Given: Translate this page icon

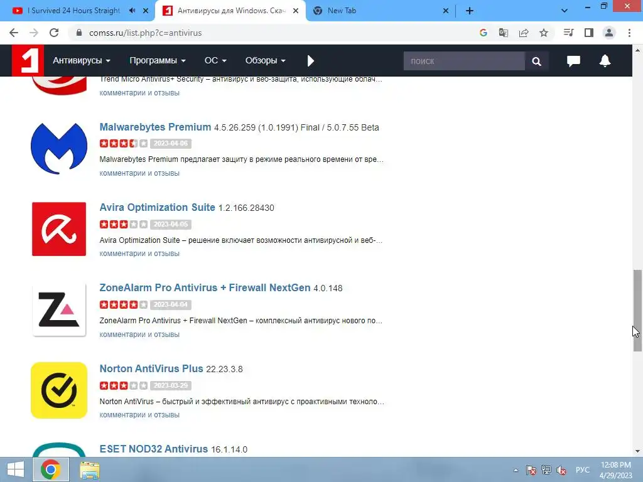Looking at the screenshot, I should pos(504,33).
